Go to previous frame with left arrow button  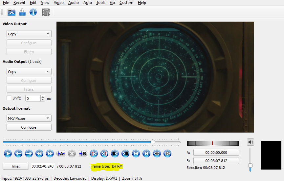click(18, 154)
